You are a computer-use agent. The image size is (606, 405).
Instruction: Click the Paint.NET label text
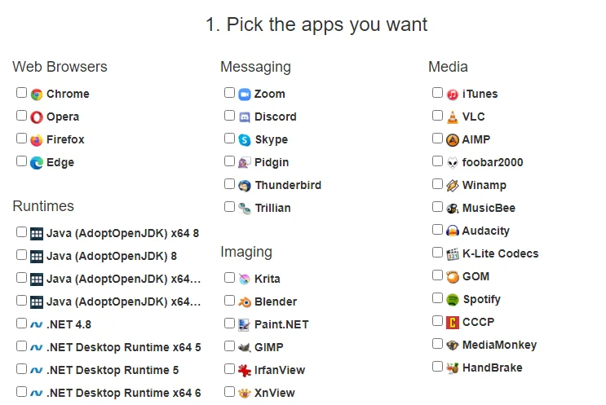[x=281, y=324]
